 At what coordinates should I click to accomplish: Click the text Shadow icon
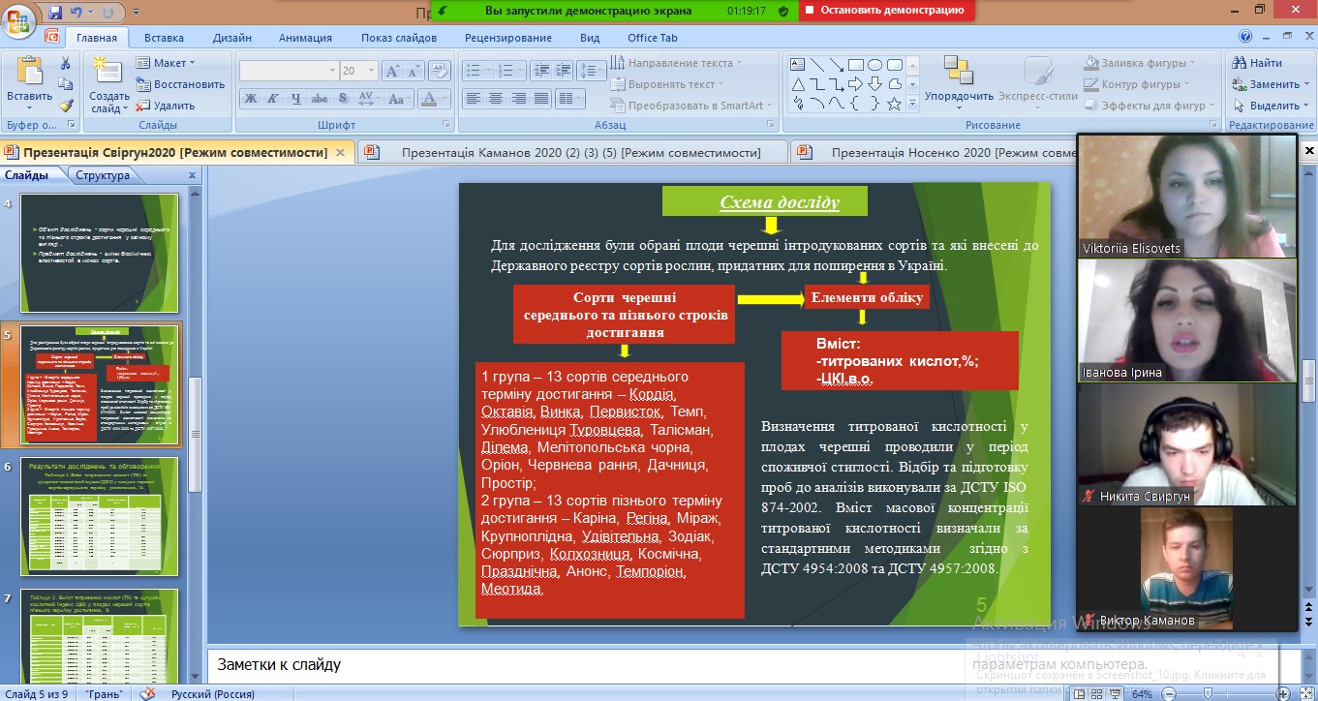pos(342,99)
